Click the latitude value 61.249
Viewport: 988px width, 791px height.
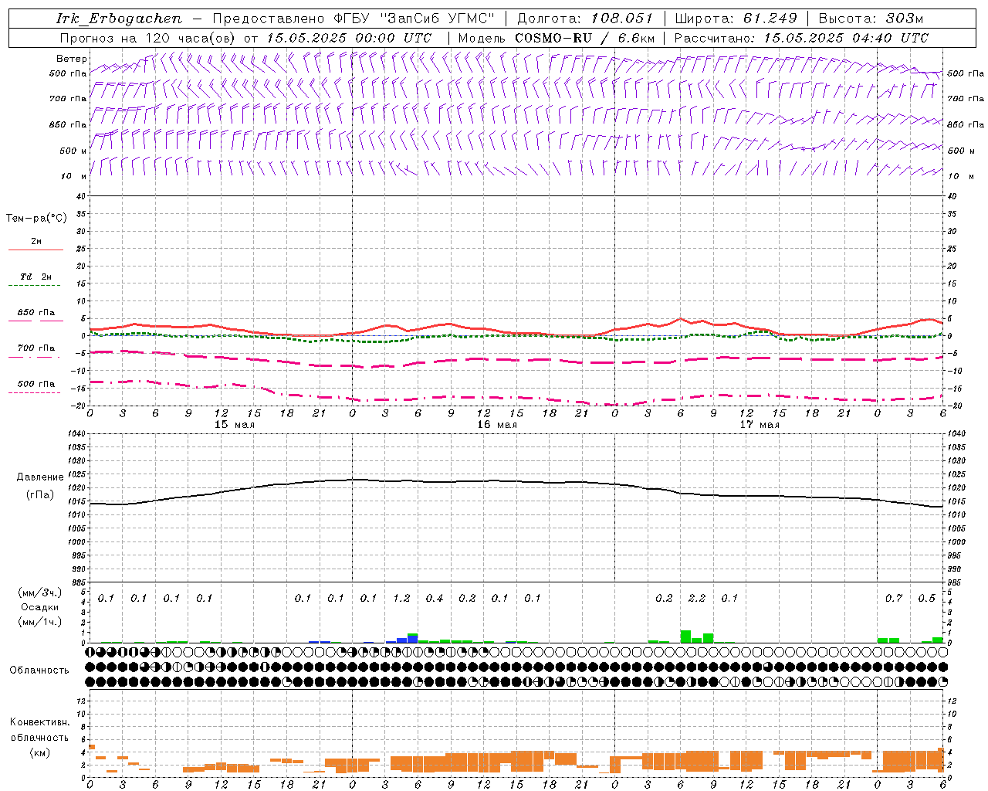770,19
